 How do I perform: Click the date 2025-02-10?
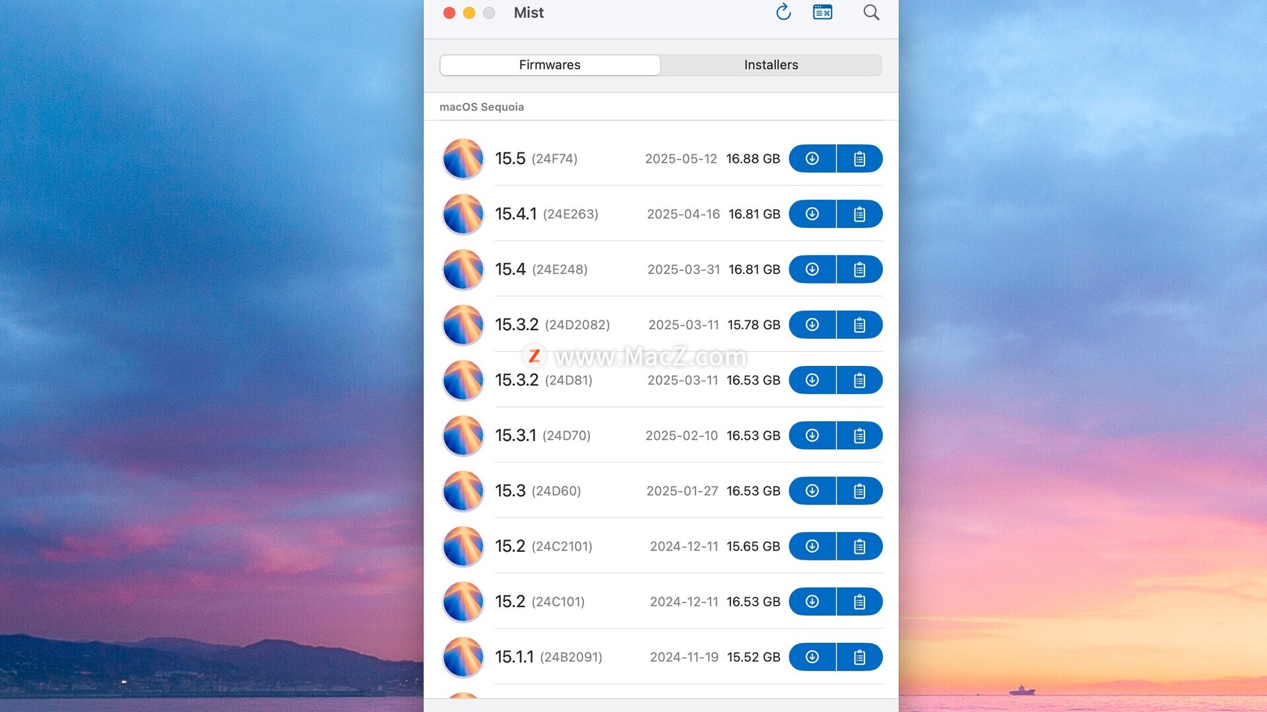point(682,435)
